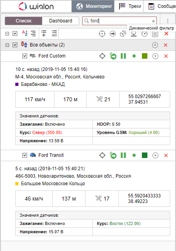Open Ford Custom actions dropdown
176x251 pixels.
pos(155,56)
